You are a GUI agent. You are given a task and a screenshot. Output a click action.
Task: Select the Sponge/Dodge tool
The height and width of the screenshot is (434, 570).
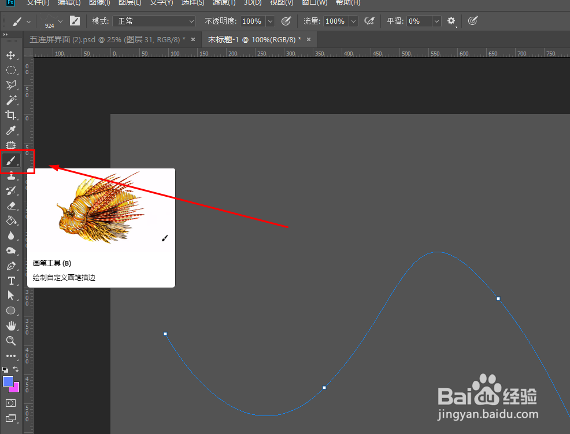pyautogui.click(x=11, y=251)
